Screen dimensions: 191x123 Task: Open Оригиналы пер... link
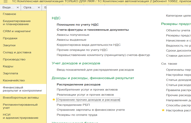[x=179, y=70]
